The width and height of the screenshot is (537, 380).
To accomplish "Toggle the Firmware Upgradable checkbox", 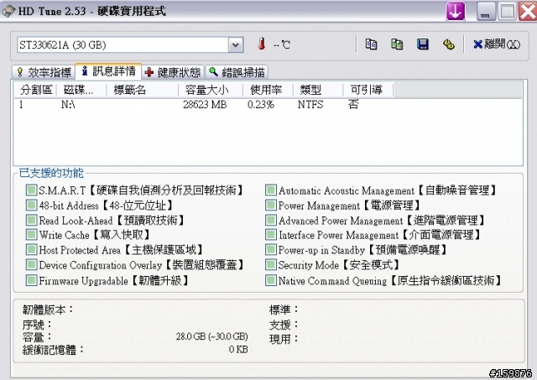I will pyautogui.click(x=32, y=280).
